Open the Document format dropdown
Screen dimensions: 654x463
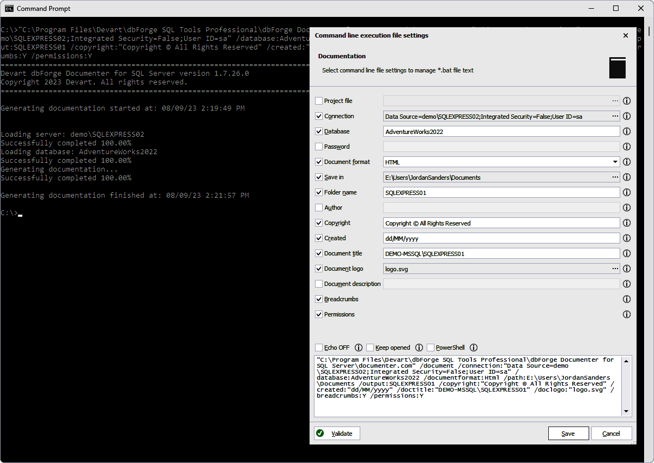point(615,162)
